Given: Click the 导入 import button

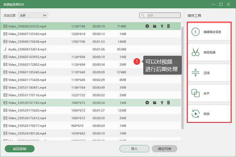Looking at the screenshot, I should pos(135,149).
